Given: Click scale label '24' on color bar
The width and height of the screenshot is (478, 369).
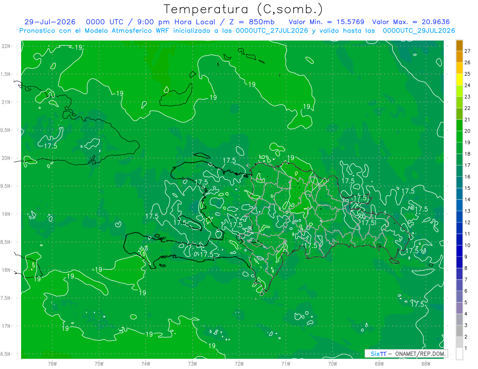Looking at the screenshot, I should (468, 85).
